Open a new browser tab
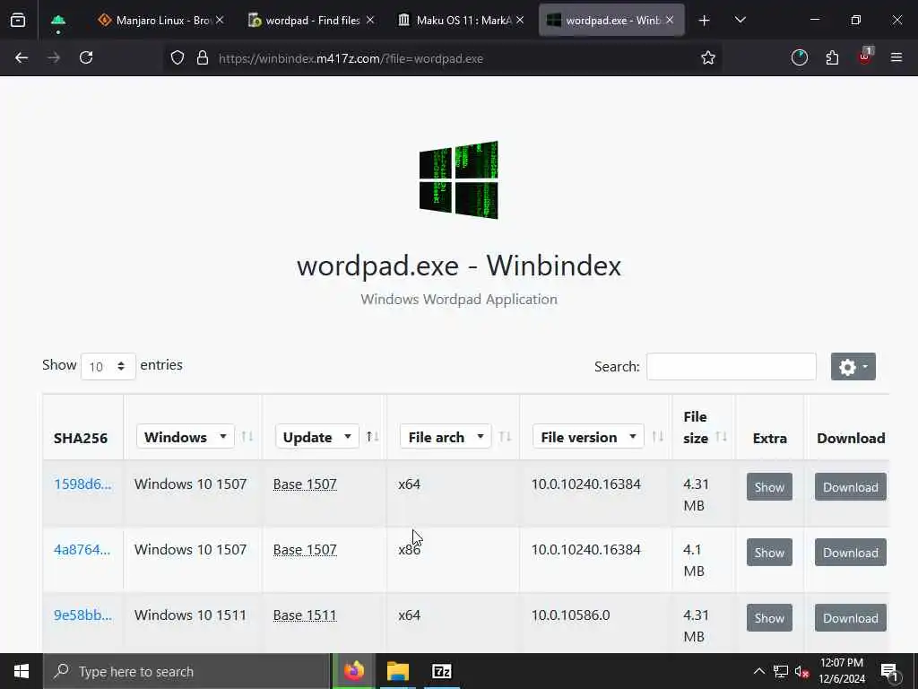This screenshot has width=918, height=689. point(705,21)
